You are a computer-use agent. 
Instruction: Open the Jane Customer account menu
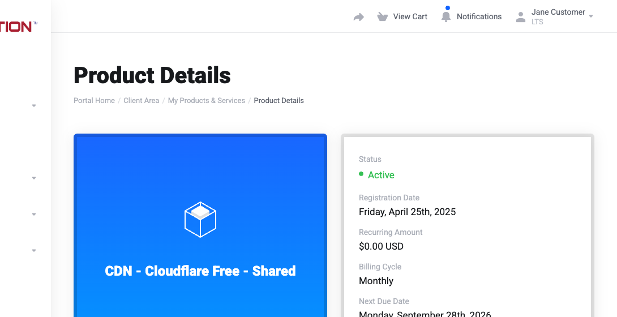click(x=558, y=12)
